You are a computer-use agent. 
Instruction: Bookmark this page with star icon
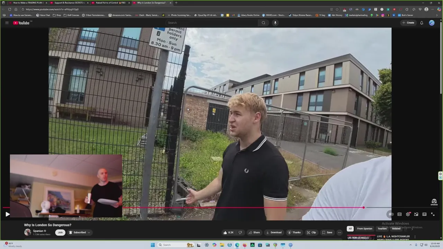(337, 9)
